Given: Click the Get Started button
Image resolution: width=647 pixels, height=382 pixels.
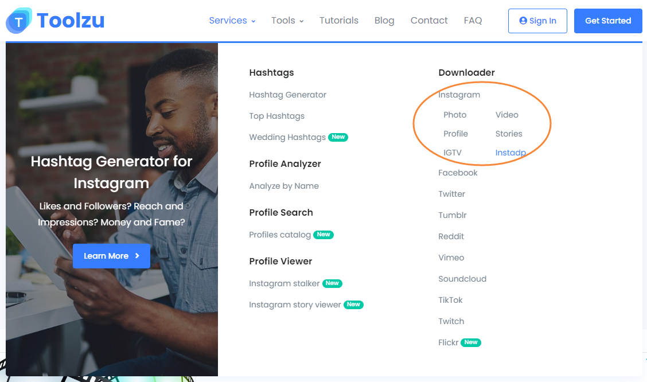Looking at the screenshot, I should pyautogui.click(x=608, y=21).
